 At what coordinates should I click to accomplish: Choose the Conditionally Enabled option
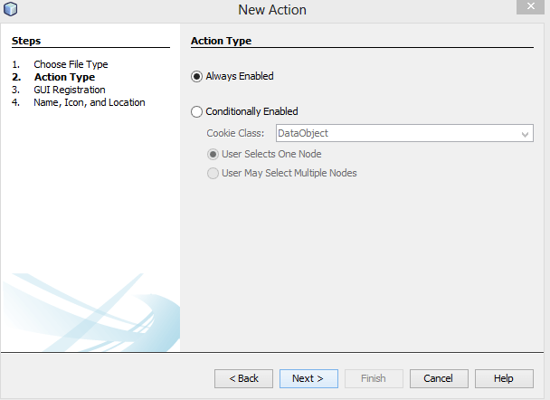[x=197, y=111]
